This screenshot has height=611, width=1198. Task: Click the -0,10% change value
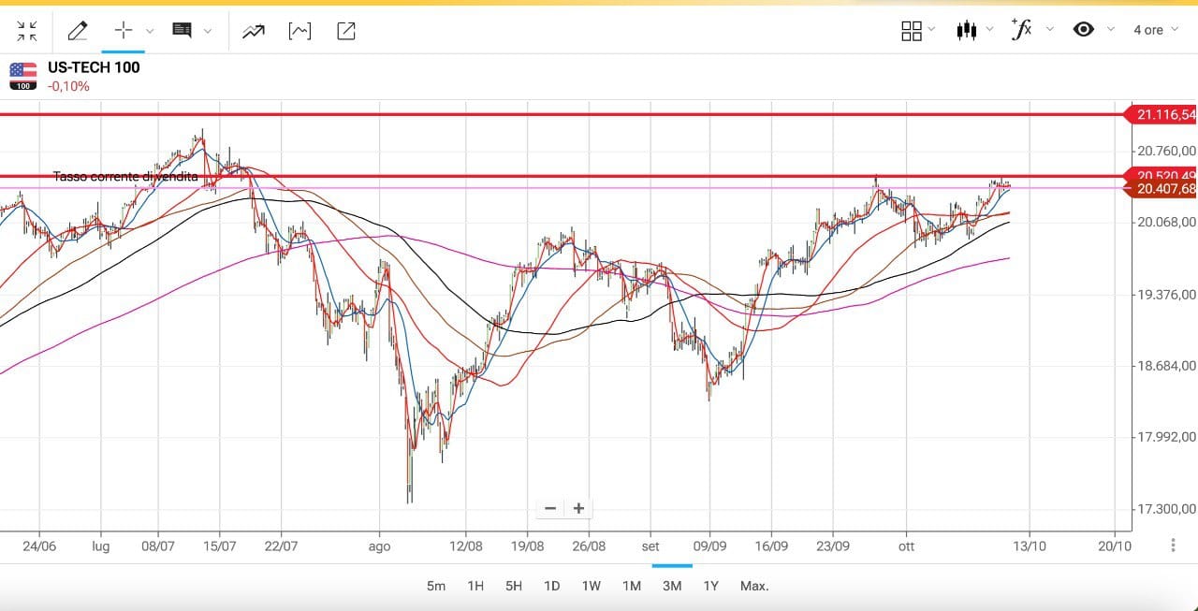(68, 86)
